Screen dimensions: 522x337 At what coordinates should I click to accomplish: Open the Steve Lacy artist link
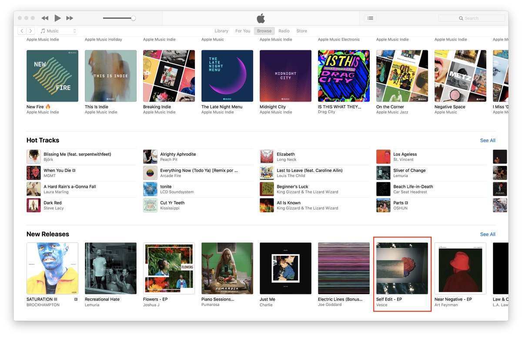54,208
